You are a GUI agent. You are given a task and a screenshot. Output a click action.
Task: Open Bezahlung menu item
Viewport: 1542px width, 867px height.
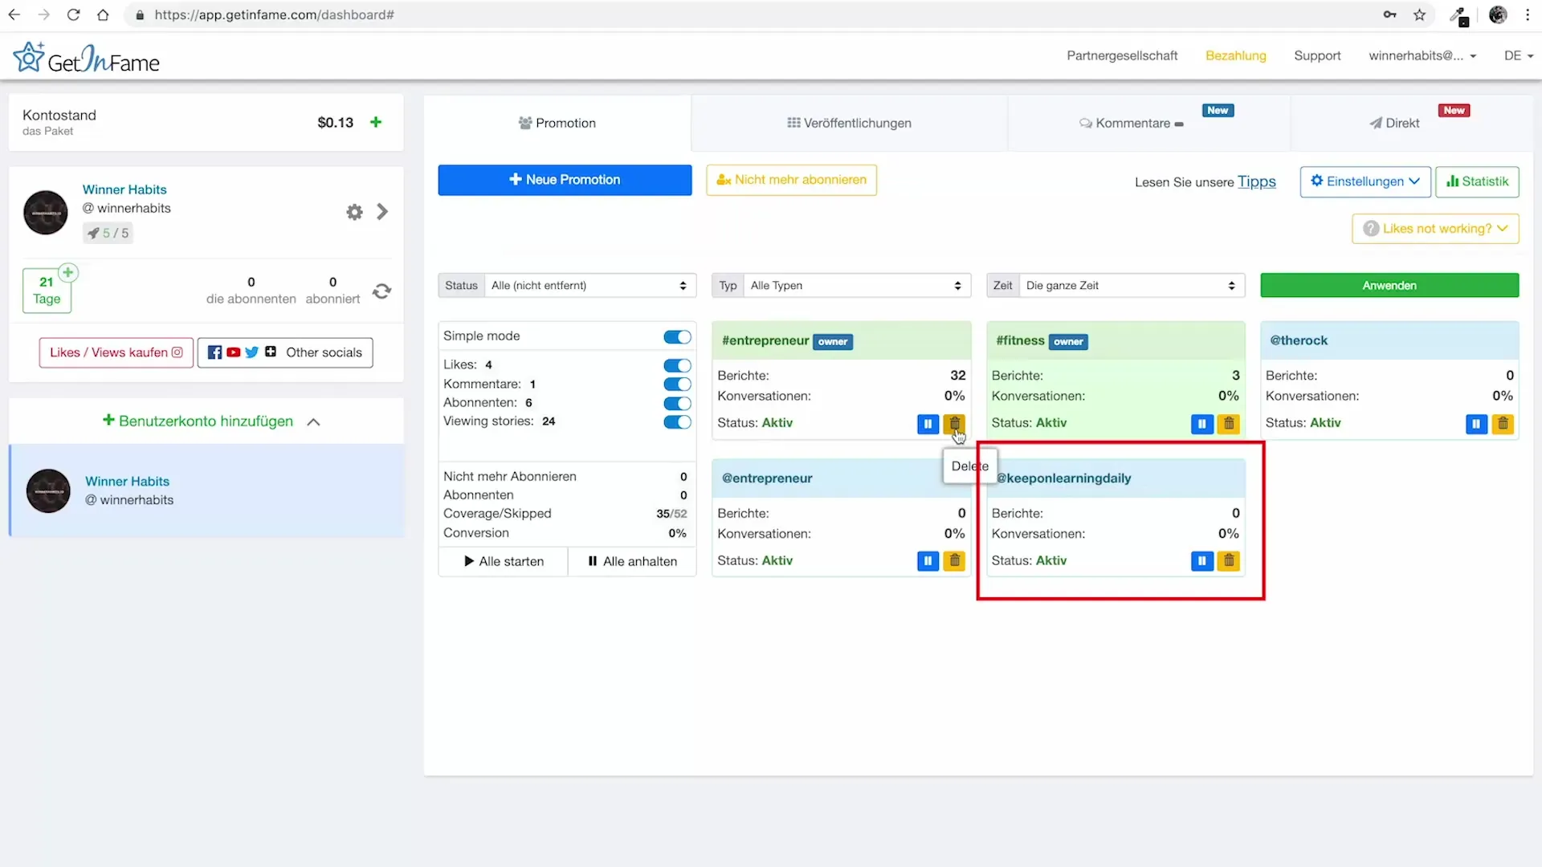coord(1235,55)
